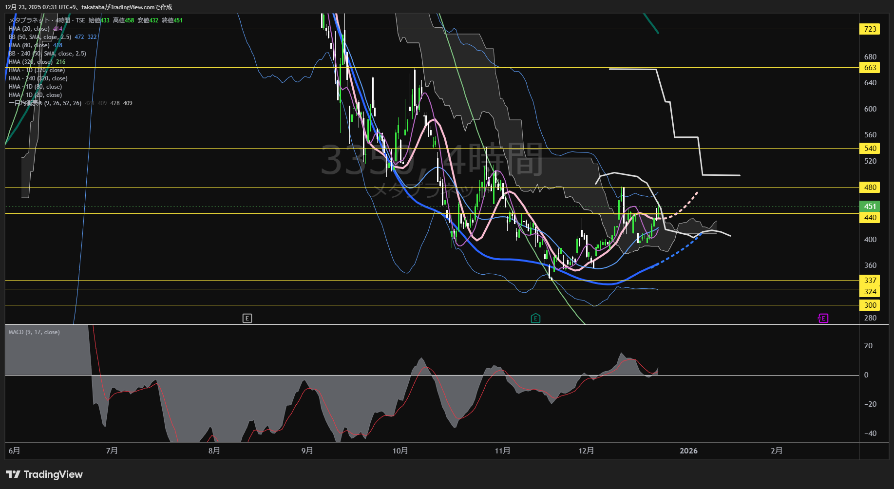This screenshot has width=894, height=489.
Task: Click the BB (50, SMA, close, 2.5) legend
Action: click(x=40, y=37)
